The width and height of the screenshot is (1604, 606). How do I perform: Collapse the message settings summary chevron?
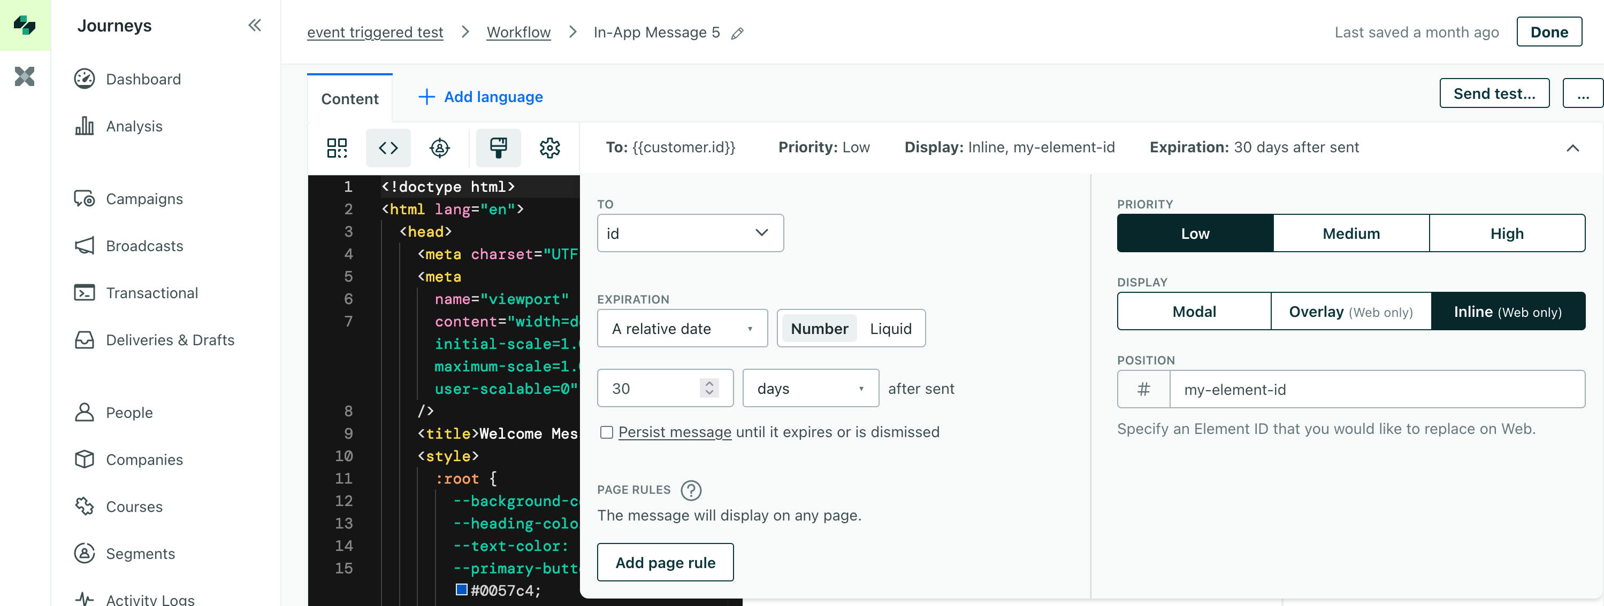(x=1572, y=147)
